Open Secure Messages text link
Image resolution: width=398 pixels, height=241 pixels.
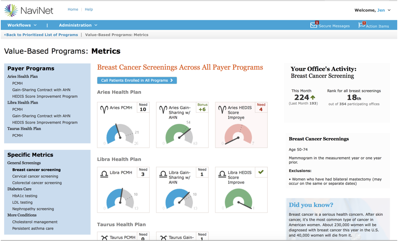pyautogui.click(x=334, y=26)
